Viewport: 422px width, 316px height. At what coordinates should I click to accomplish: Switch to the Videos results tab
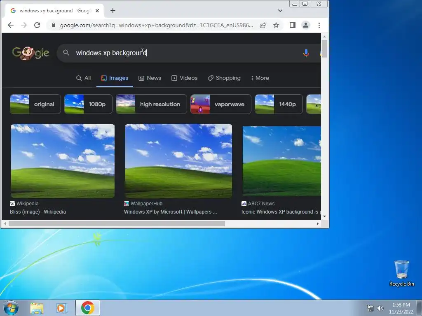point(184,78)
